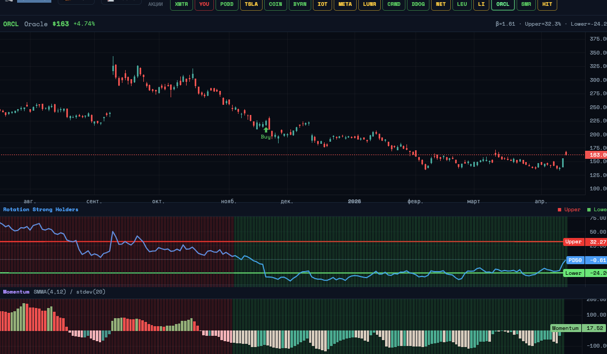Switch to the COIN ticker
The height and width of the screenshot is (354, 607).
(x=275, y=4)
